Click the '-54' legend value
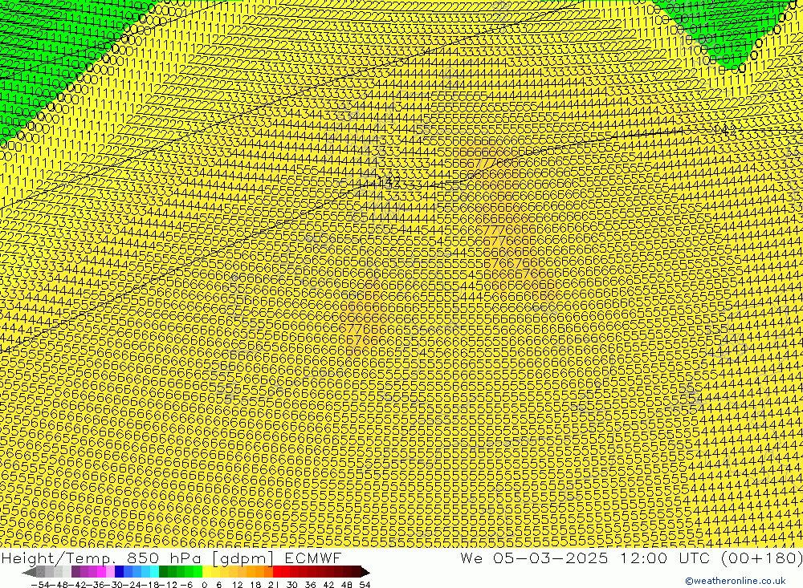 point(40,585)
